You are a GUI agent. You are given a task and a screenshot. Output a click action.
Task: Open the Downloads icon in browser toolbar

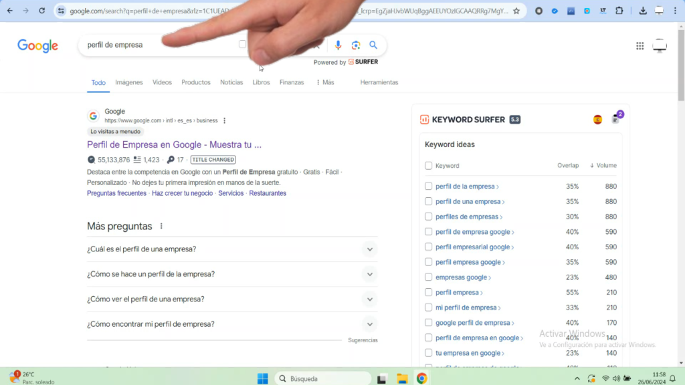tap(642, 11)
